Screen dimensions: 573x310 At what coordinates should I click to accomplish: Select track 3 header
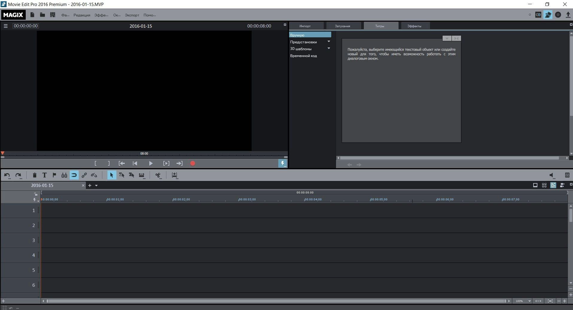(x=20, y=240)
